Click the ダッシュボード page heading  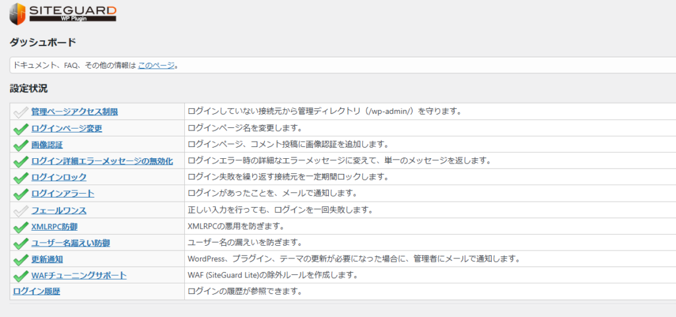point(43,42)
